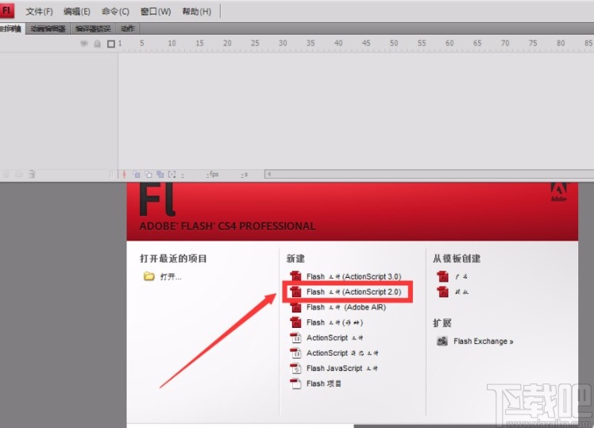Switch to the 动画编辑器 tab
Viewport: 594px width, 428px height.
click(x=48, y=29)
